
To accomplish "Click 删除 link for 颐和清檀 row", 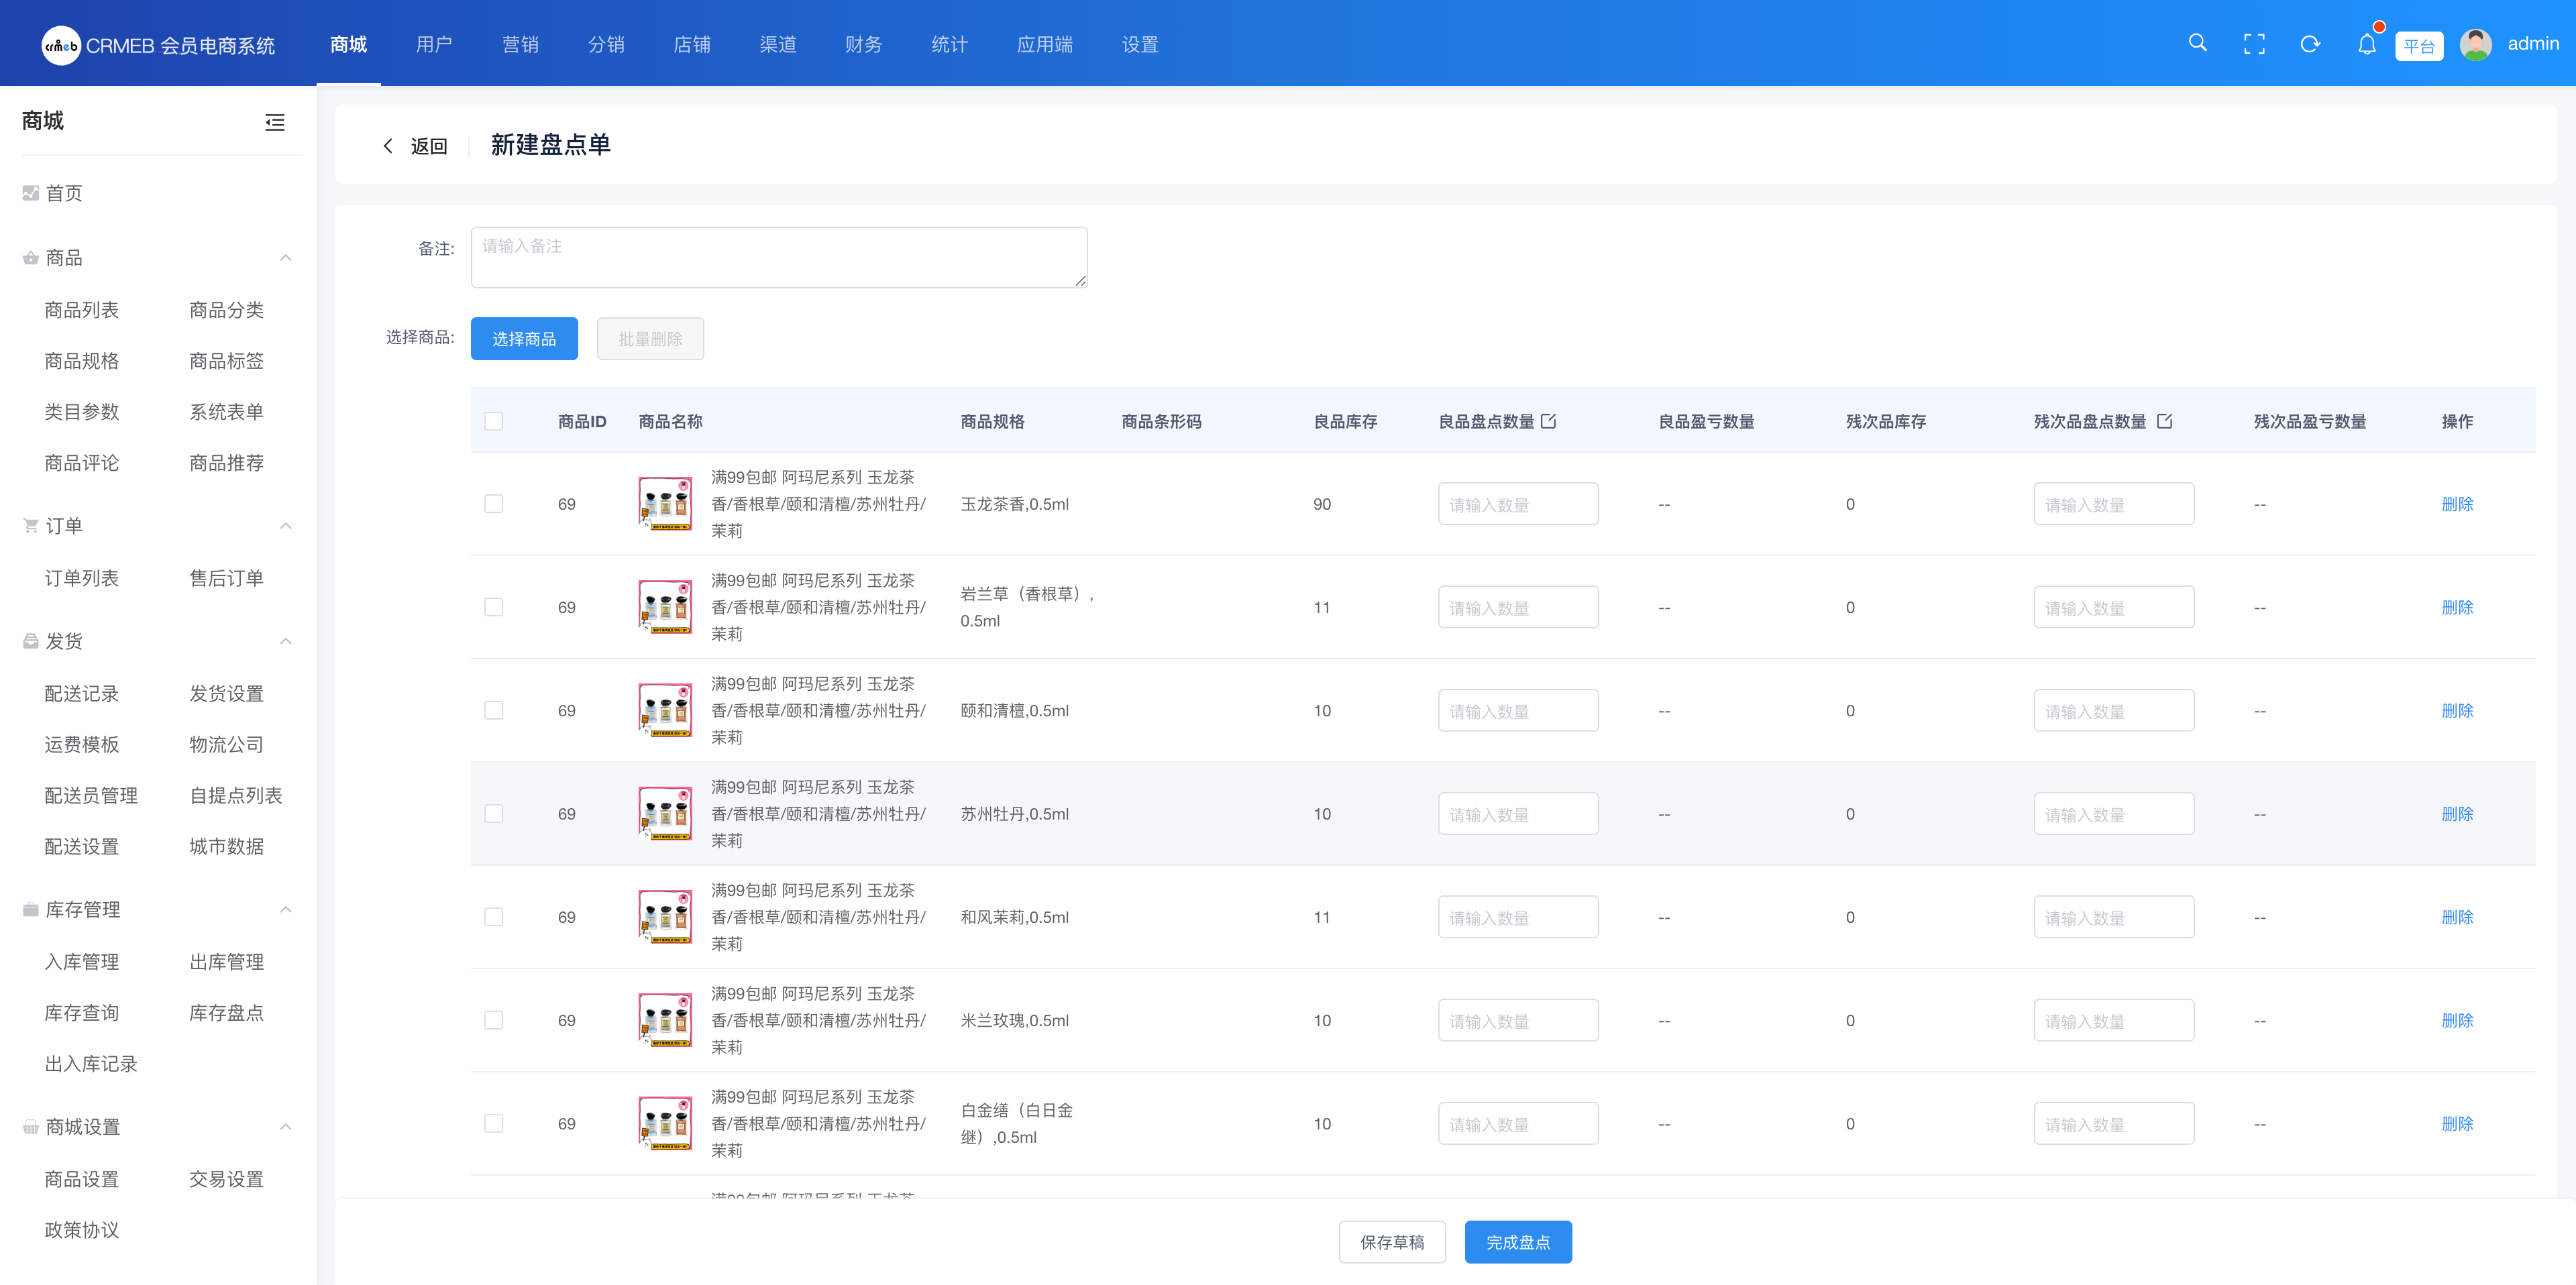I will tap(2456, 711).
